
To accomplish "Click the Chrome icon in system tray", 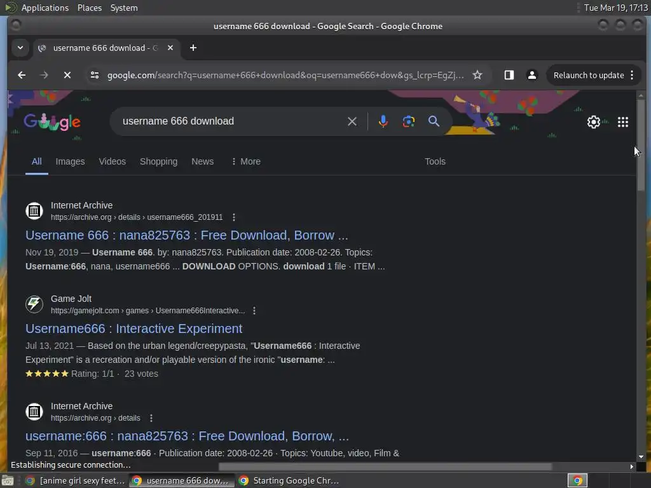I will click(577, 480).
